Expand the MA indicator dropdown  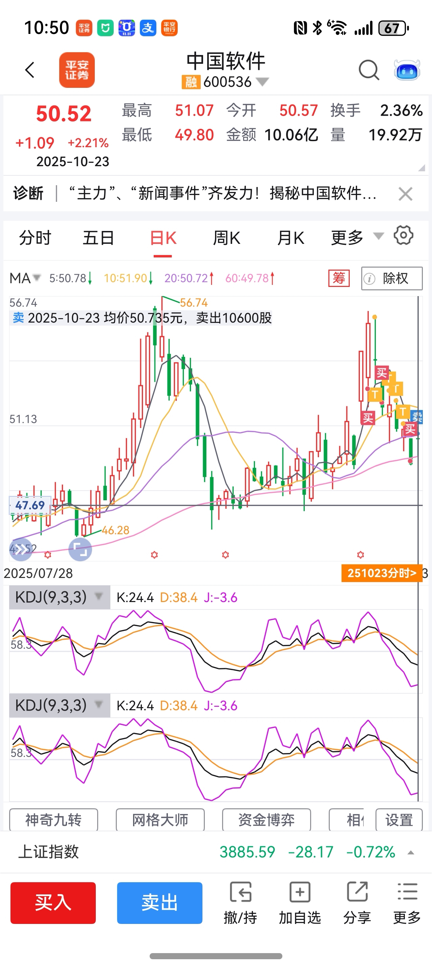[25, 278]
